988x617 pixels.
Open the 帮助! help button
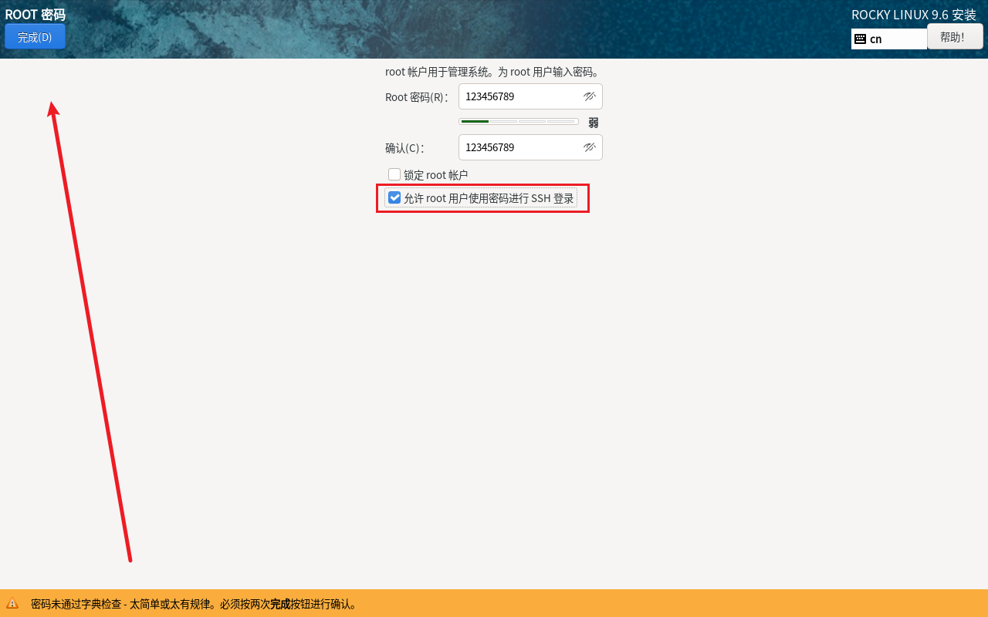(x=955, y=37)
